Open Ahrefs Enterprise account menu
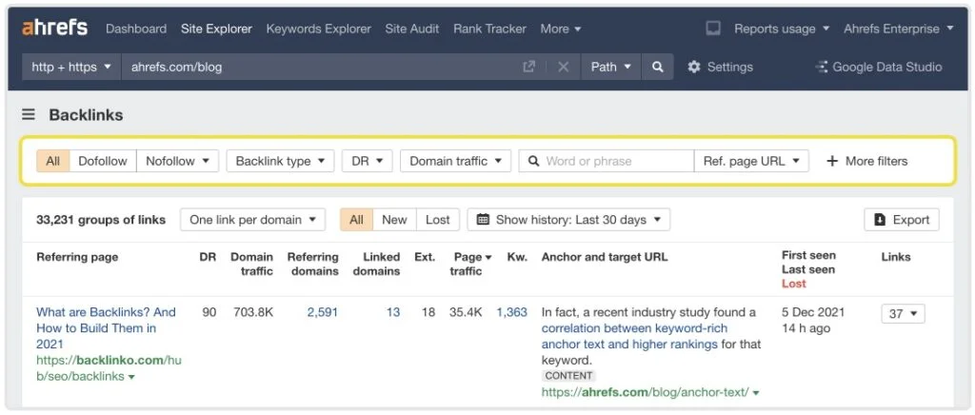 click(x=899, y=29)
